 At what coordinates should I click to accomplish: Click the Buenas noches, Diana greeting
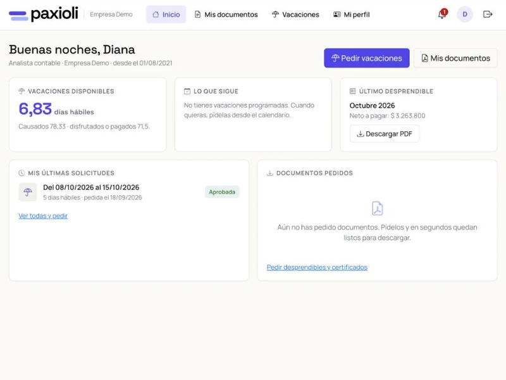[72, 50]
